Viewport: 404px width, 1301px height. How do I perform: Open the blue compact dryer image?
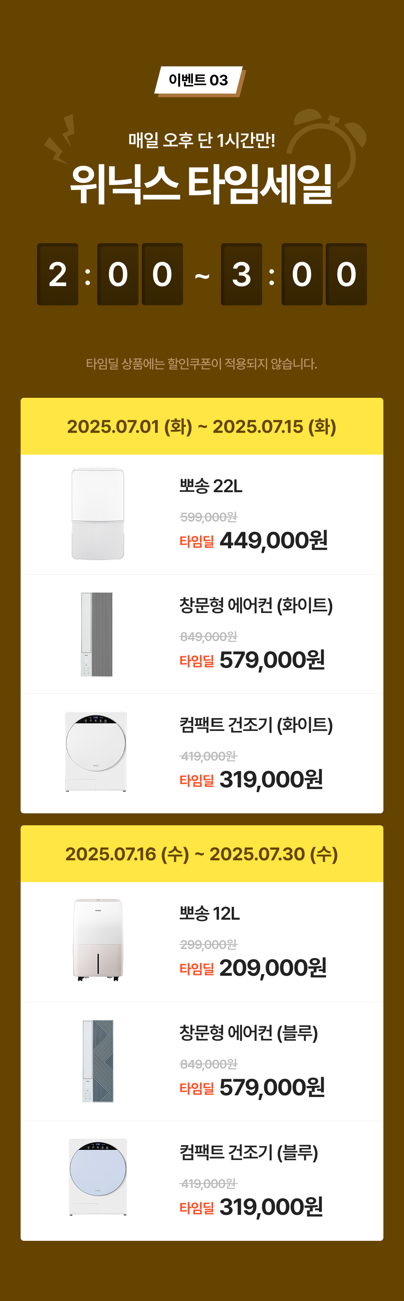click(x=98, y=1177)
